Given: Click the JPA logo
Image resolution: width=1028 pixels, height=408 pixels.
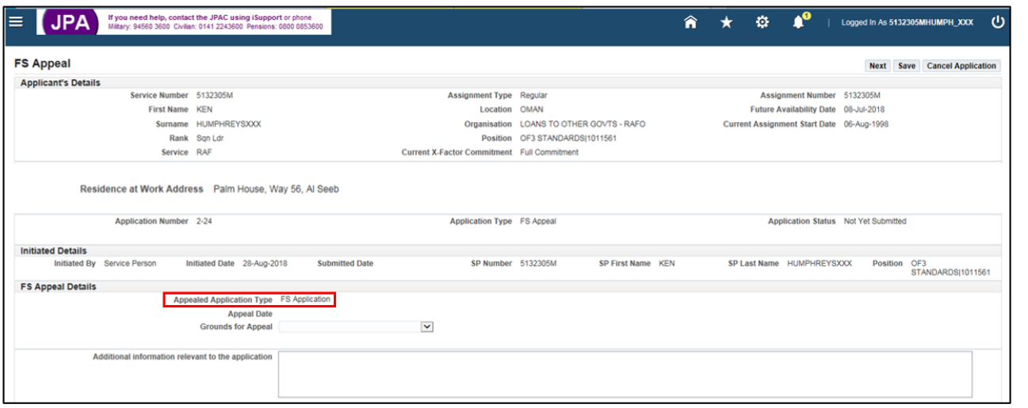Looking at the screenshot, I should tap(69, 22).
